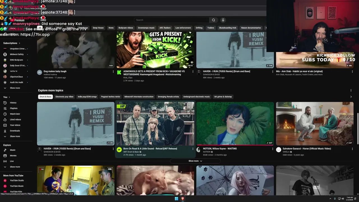The width and height of the screenshot is (359, 202).
Task: Show more subscriptions in sidebar
Action: pyautogui.click(x=15, y=88)
